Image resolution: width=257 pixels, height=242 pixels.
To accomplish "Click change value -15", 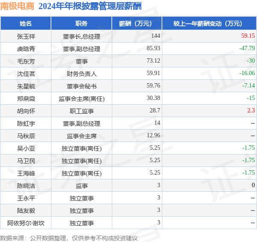I will point(251,98).
